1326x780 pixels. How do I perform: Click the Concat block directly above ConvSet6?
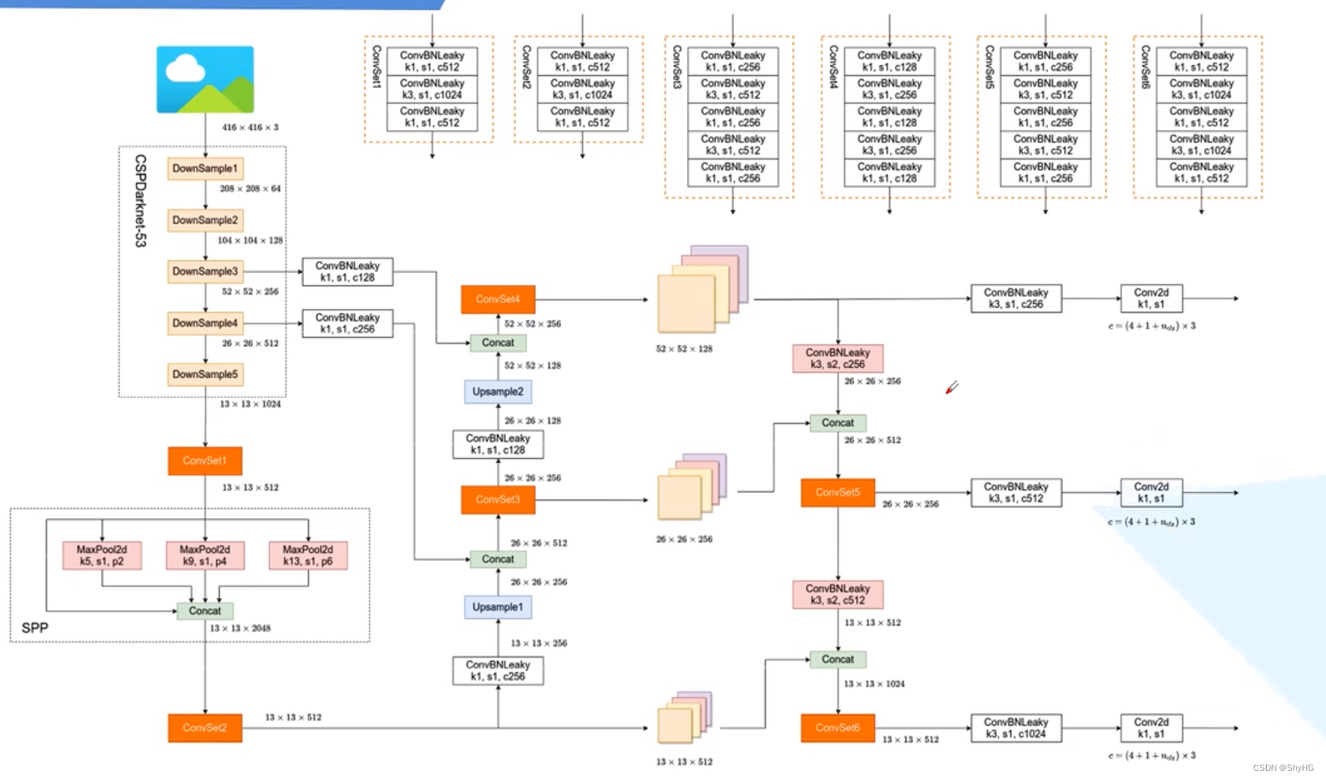pos(838,659)
